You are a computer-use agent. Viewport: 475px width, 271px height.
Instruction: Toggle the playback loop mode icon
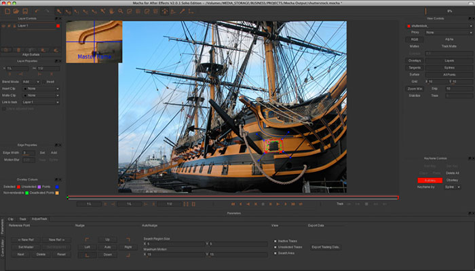coord(301,204)
